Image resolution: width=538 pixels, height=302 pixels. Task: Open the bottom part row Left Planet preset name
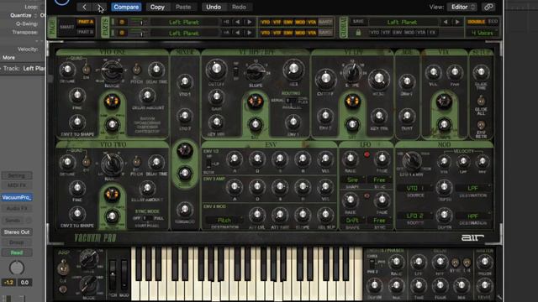point(184,33)
